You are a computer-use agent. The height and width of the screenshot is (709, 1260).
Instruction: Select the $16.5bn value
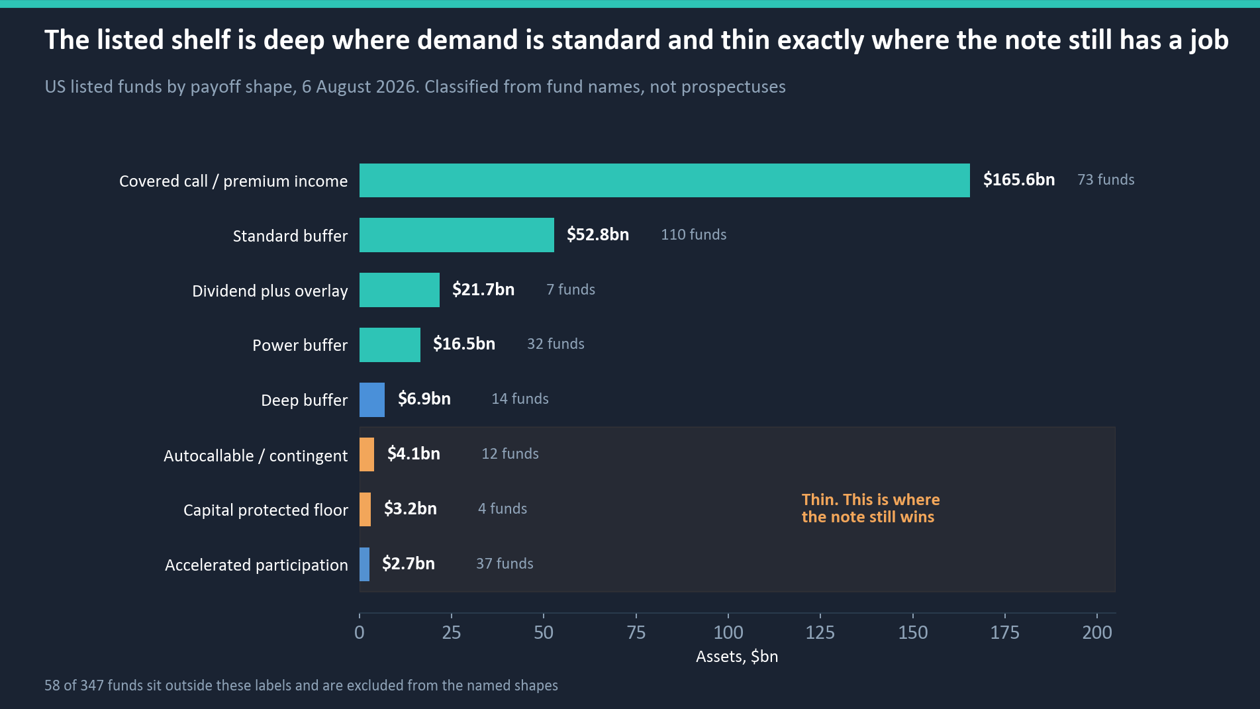point(464,344)
